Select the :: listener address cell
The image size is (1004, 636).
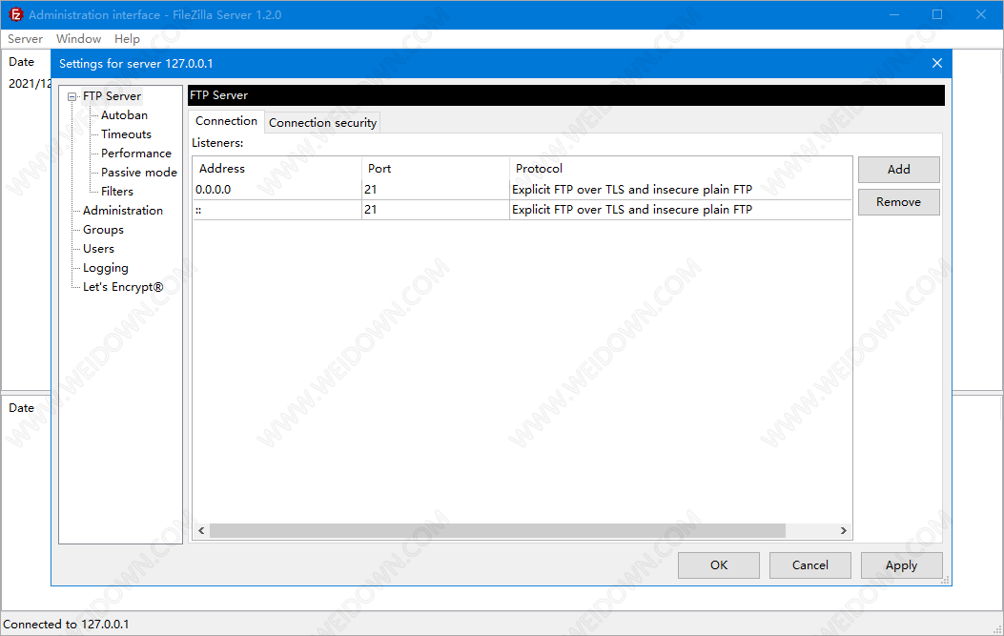coord(277,210)
